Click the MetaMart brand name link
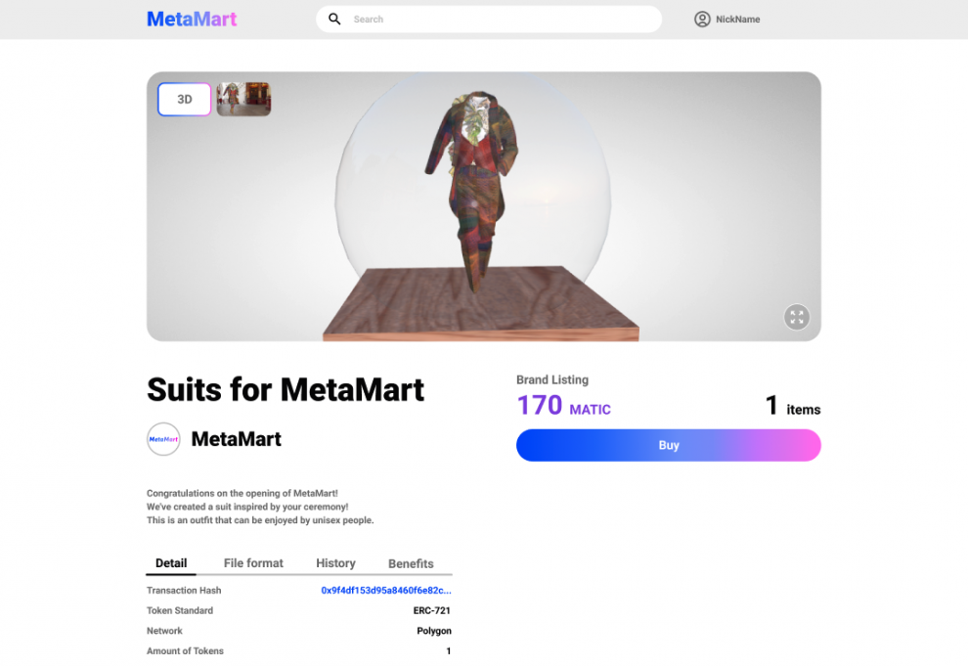Screen dimensions: 968x666 (236, 439)
